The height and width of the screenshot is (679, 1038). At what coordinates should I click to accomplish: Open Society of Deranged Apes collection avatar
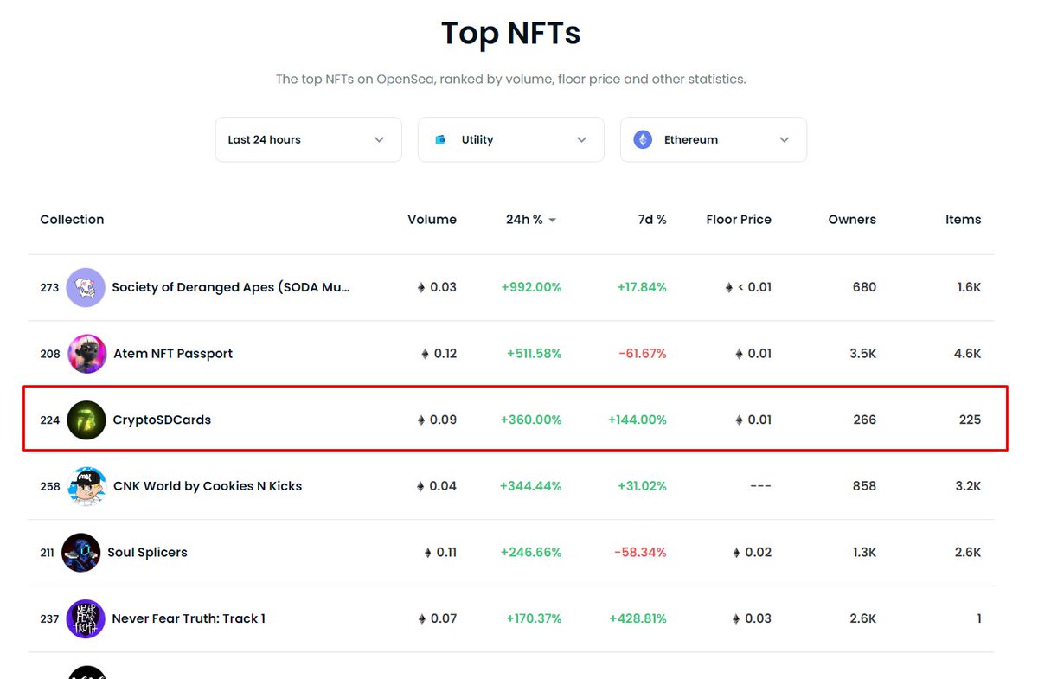[86, 287]
